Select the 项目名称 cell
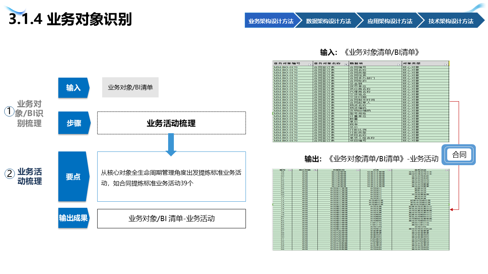The height and width of the screenshot is (274, 488). 376,135
